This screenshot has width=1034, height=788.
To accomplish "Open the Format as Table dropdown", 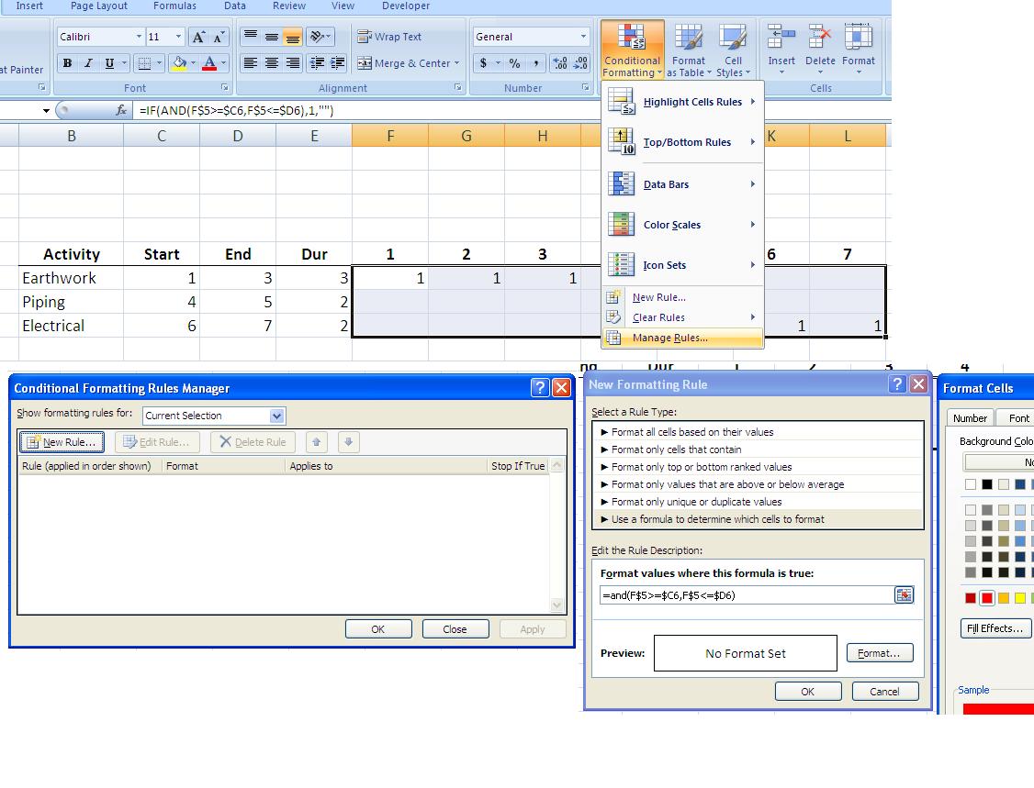I will click(x=689, y=50).
